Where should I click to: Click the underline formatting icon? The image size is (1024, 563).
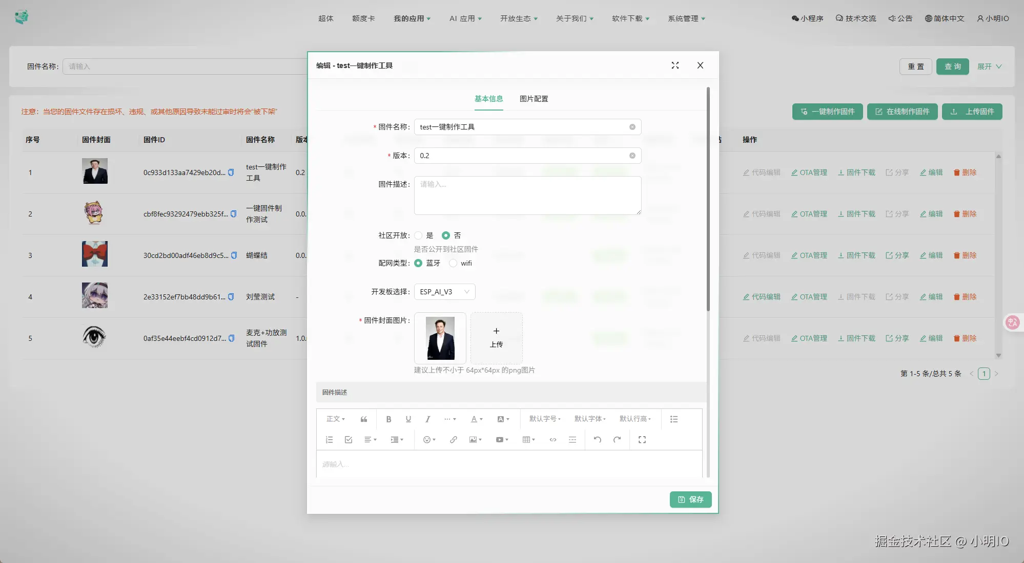pyautogui.click(x=408, y=419)
